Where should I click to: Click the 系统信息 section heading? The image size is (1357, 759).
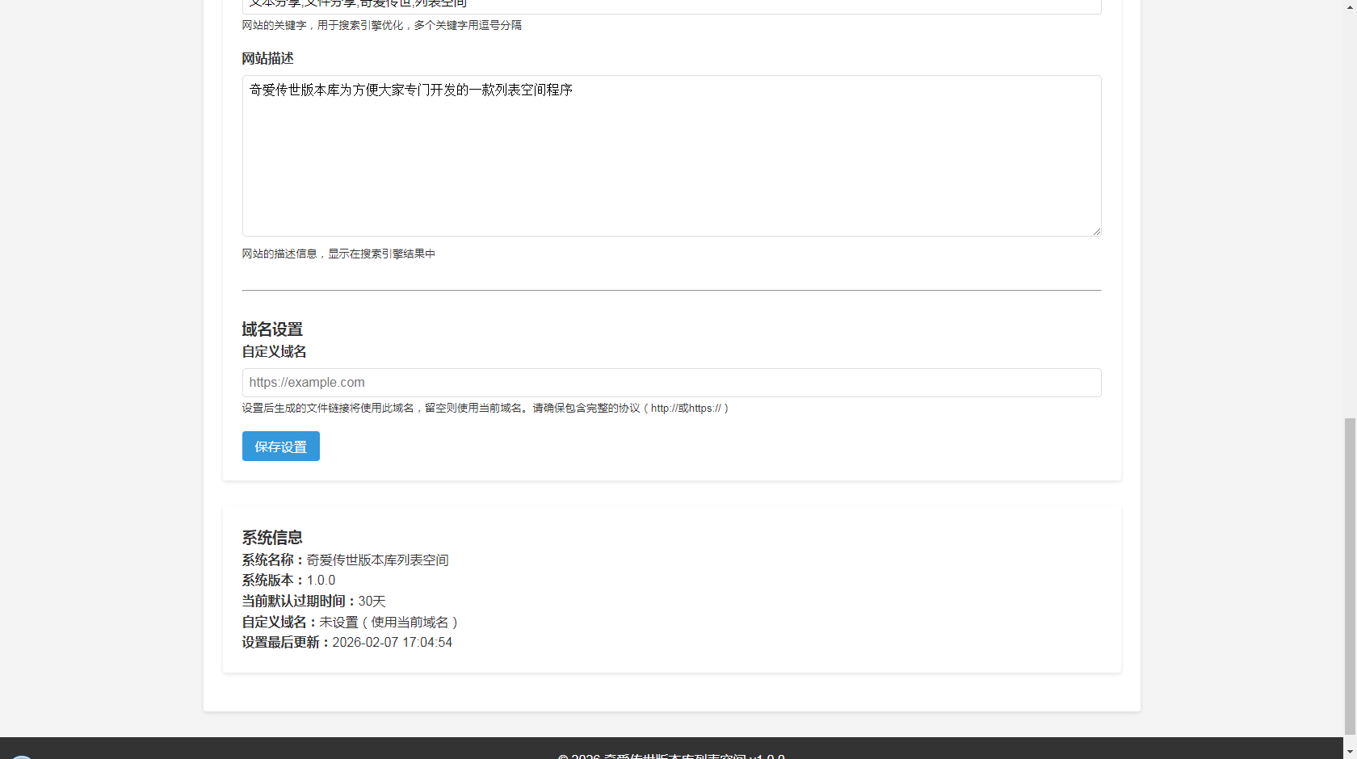tap(272, 538)
